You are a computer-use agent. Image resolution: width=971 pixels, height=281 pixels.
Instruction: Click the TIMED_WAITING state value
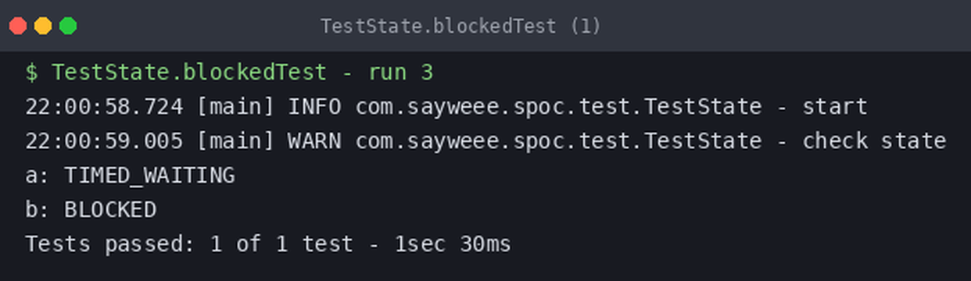(149, 176)
